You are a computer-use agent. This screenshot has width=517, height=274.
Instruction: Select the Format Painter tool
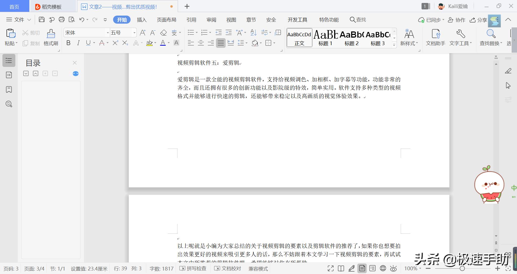(x=51, y=38)
